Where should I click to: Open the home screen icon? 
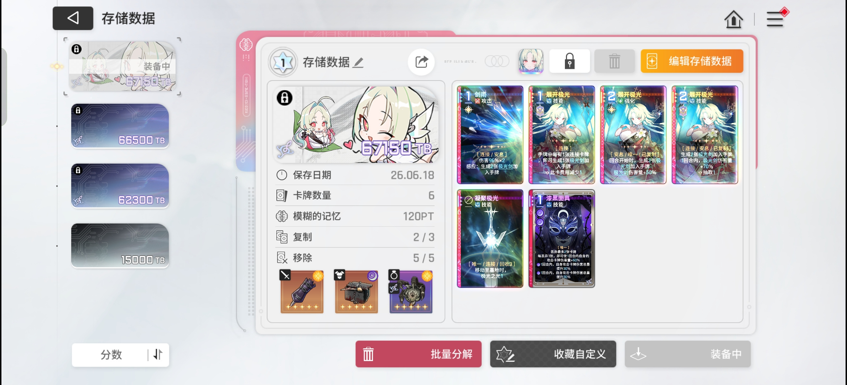coord(733,19)
